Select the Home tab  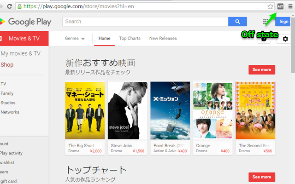click(x=105, y=38)
